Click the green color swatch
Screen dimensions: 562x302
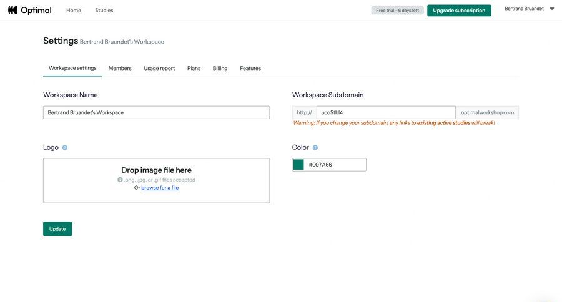[298, 165]
